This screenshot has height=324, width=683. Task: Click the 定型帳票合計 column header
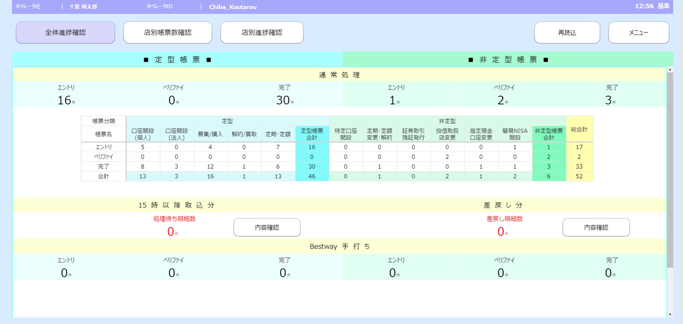point(312,134)
